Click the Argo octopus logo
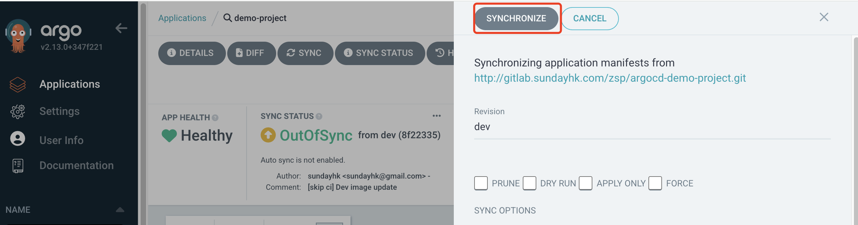 point(18,36)
